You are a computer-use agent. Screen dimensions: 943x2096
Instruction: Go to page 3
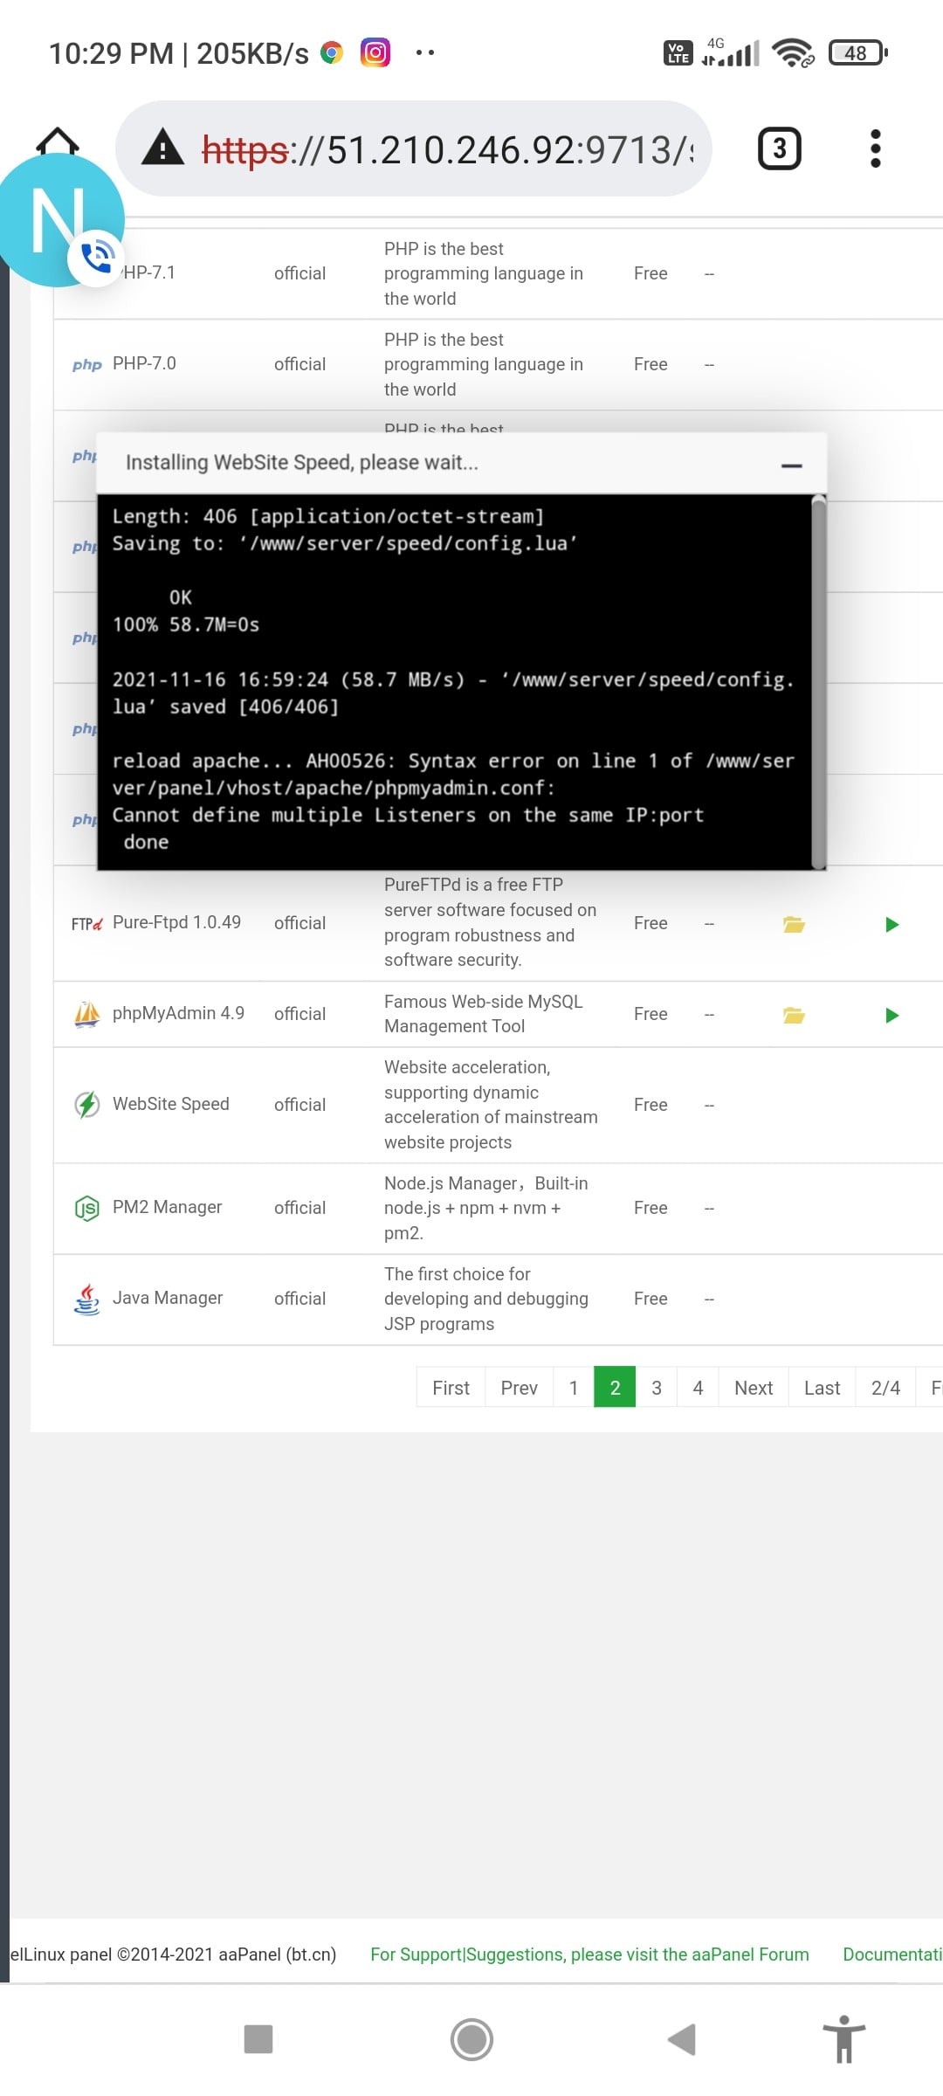657,1387
